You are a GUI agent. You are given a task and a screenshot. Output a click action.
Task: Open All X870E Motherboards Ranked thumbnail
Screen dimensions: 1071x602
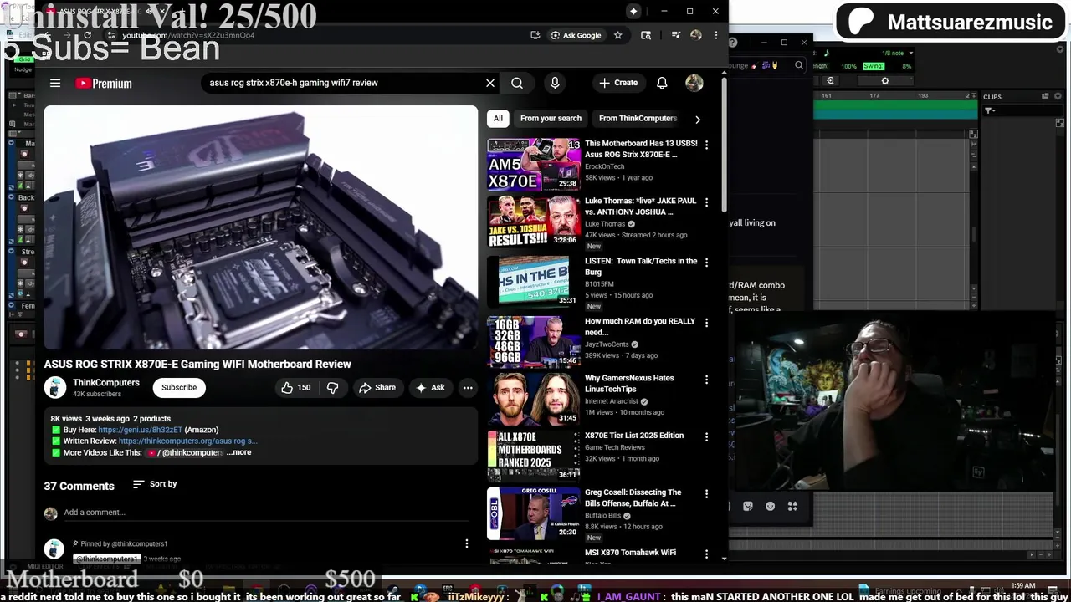(534, 457)
